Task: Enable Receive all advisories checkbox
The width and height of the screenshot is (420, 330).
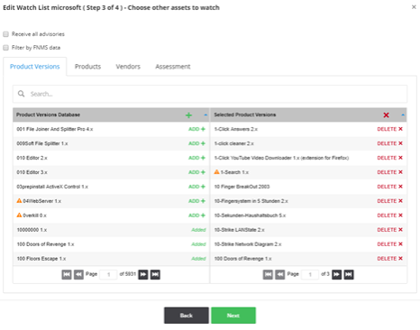Action: 5,34
